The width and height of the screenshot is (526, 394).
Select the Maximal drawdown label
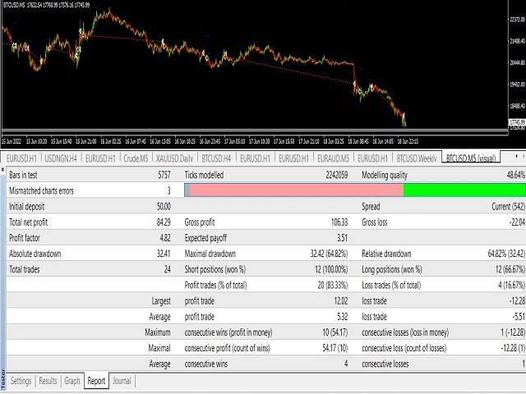(210, 254)
